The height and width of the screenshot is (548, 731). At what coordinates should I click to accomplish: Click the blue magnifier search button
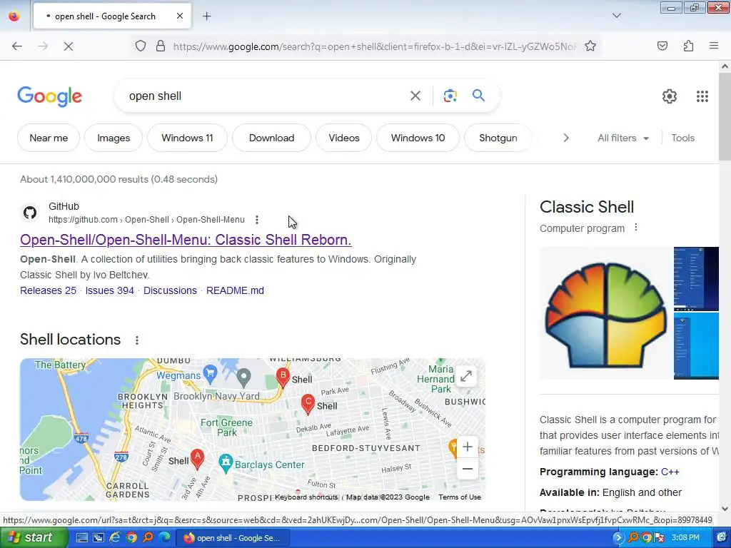point(478,96)
